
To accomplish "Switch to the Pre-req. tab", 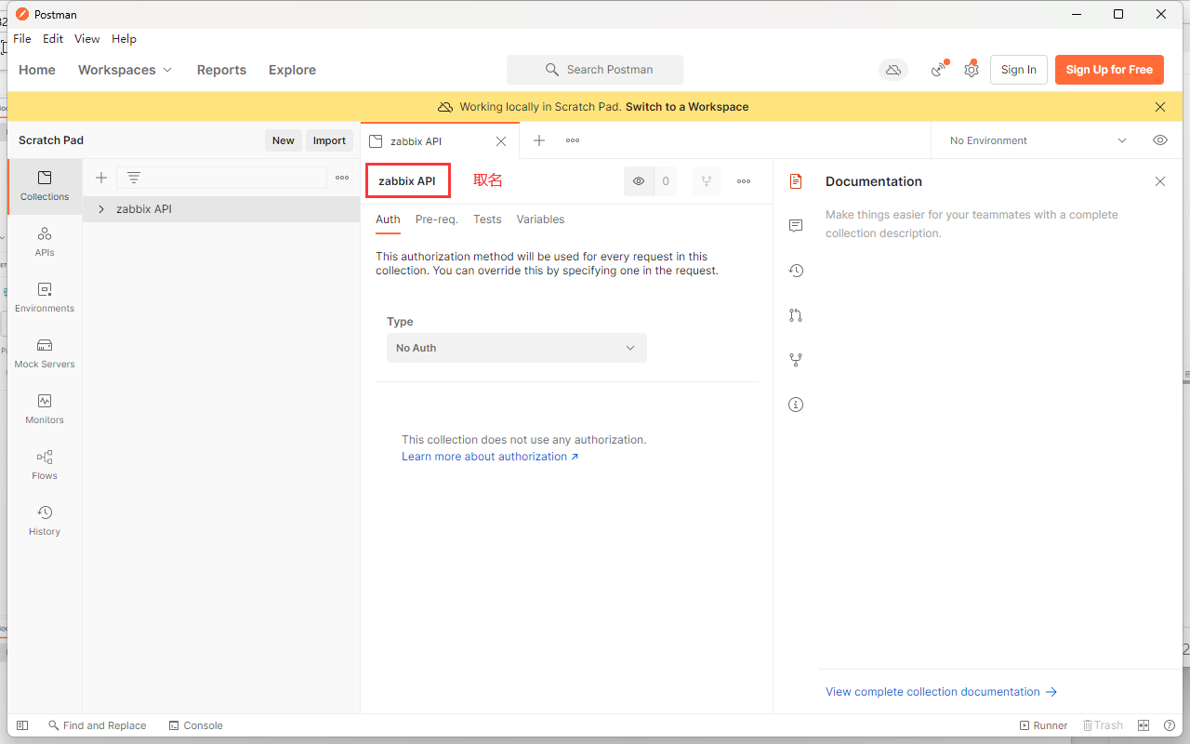I will click(x=437, y=219).
